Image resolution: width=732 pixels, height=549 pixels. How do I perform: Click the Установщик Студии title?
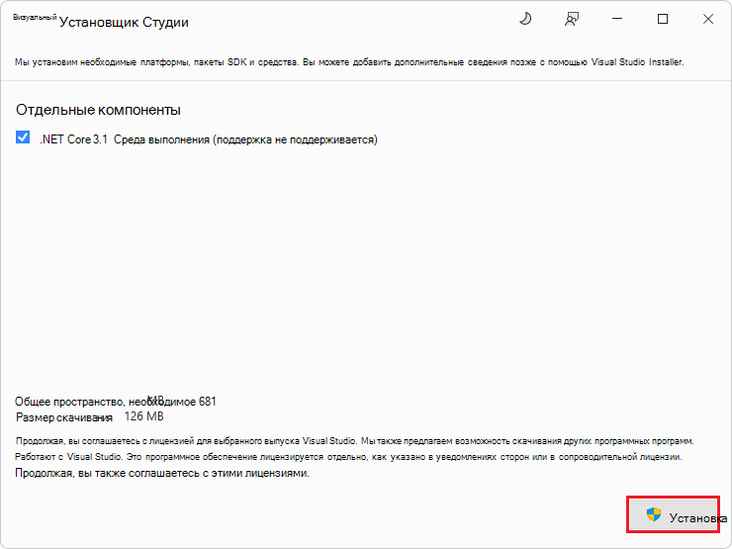pos(124,23)
